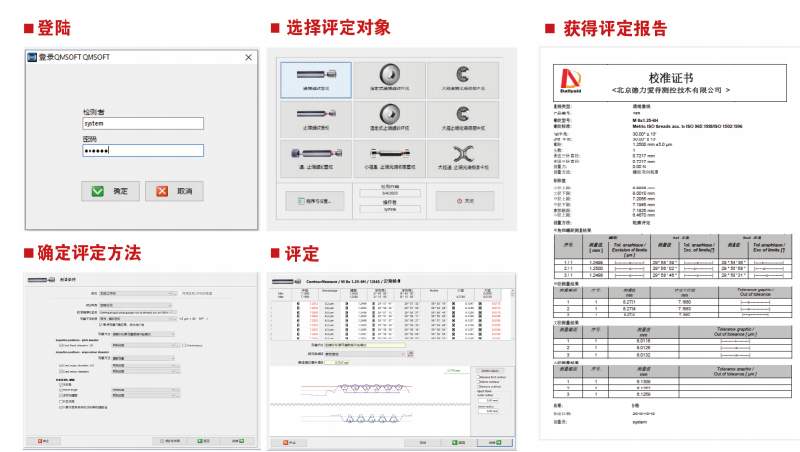The width and height of the screenshot is (800, 452).
Task: Open the dropdown beside 'Check major diameter'
Action: click(142, 366)
